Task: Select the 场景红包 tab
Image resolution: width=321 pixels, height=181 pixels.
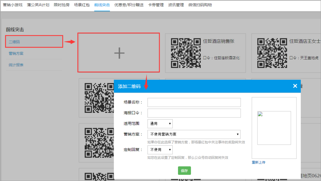Action: point(82,5)
